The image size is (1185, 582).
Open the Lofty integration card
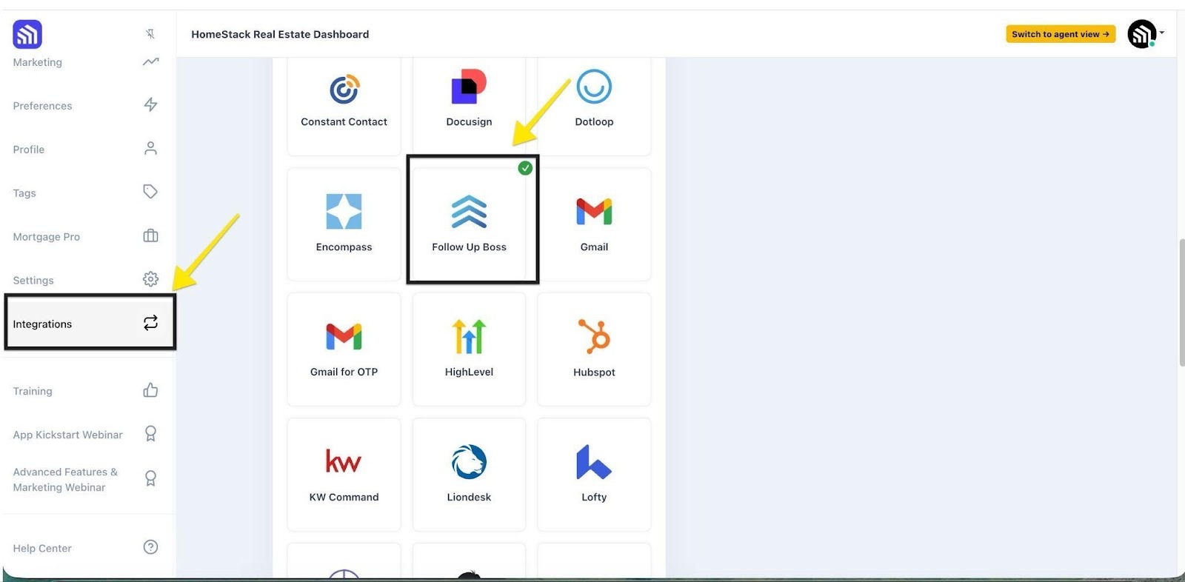coord(594,474)
